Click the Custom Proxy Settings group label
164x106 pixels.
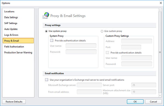point(117,36)
